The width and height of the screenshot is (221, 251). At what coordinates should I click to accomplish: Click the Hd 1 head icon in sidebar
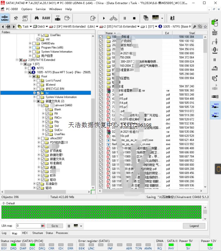215,115
